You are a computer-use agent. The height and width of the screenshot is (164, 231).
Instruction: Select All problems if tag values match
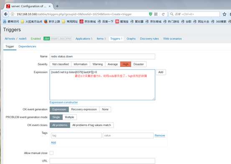click(x=91, y=125)
